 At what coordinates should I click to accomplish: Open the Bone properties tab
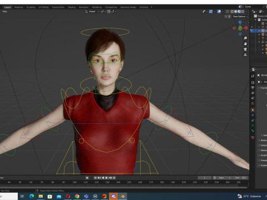[x=253, y=131]
